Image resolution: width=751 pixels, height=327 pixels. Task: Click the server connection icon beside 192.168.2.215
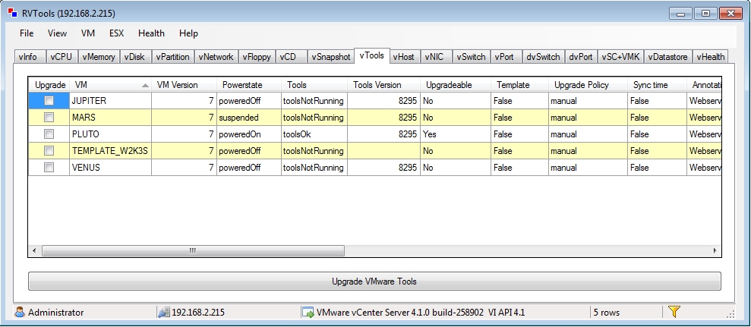[163, 312]
